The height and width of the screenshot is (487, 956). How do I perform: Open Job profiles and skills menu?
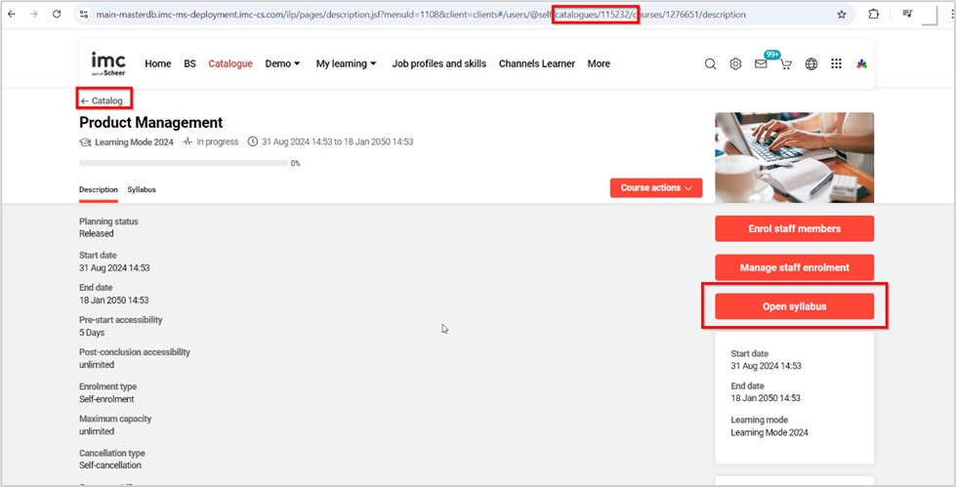tap(438, 63)
